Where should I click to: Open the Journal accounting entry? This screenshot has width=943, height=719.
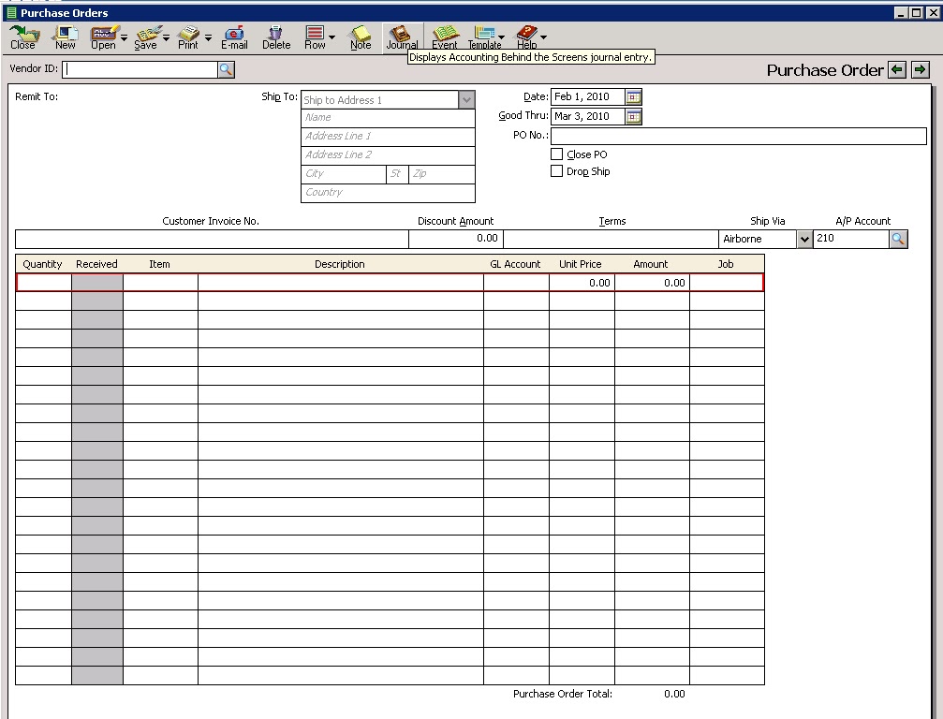point(402,37)
